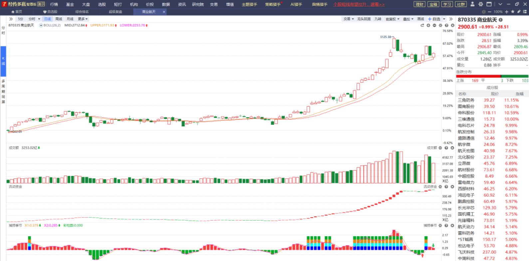
Task: Open the user account profile icon
Action: [x=472, y=4]
